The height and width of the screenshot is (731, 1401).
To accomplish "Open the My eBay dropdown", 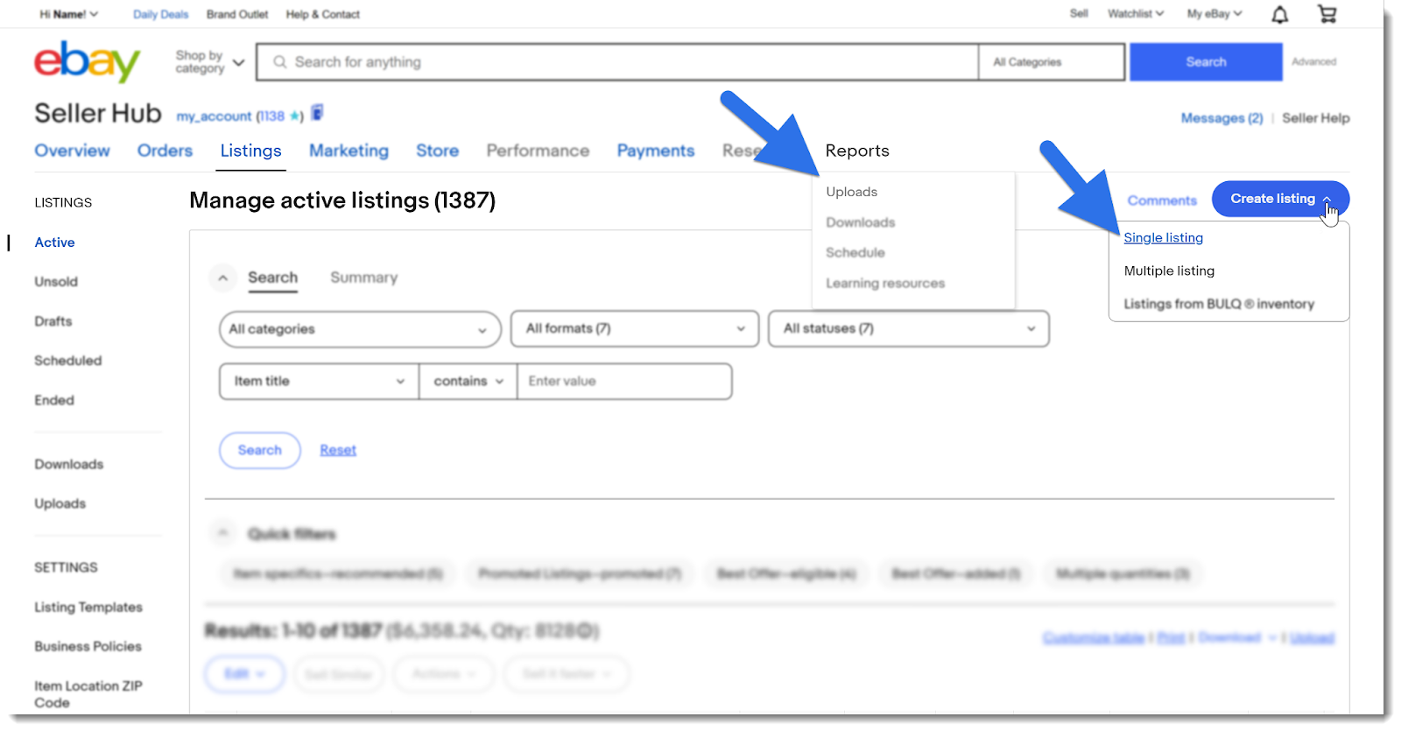I will point(1214,14).
